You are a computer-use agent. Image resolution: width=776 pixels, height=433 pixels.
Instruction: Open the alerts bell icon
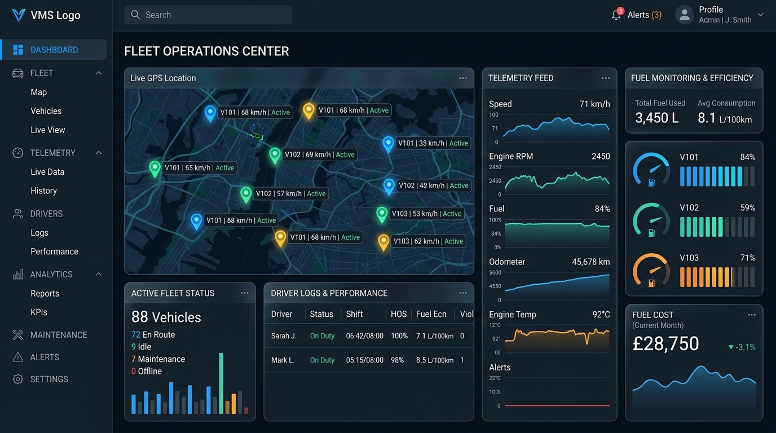616,15
